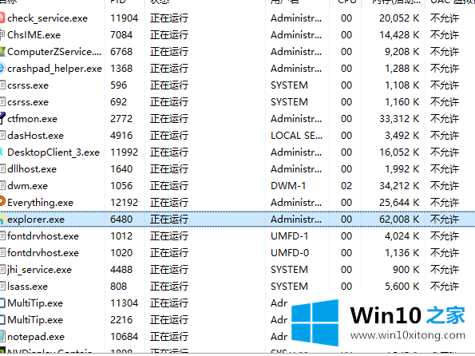Select the dllhost.exe process name

pos(32,169)
